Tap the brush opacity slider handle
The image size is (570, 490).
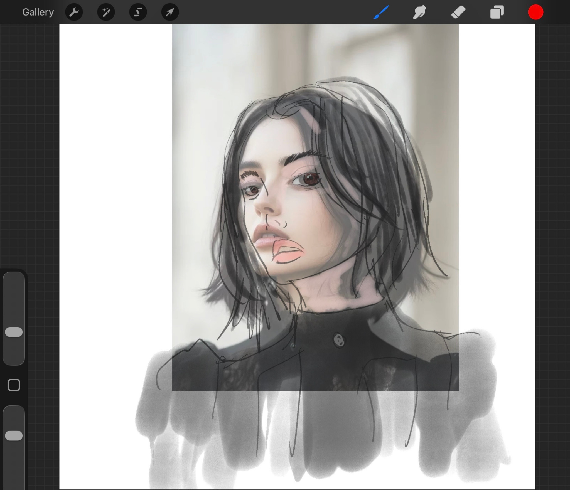[x=14, y=436]
